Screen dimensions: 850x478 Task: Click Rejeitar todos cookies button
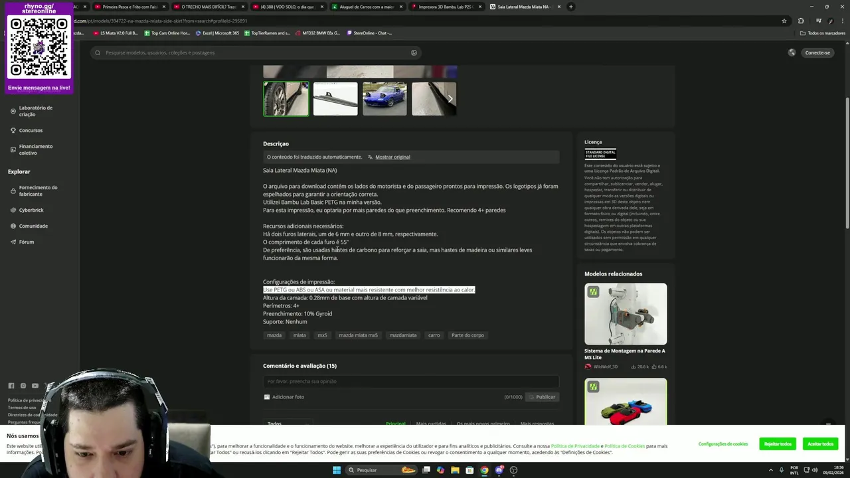click(x=778, y=443)
